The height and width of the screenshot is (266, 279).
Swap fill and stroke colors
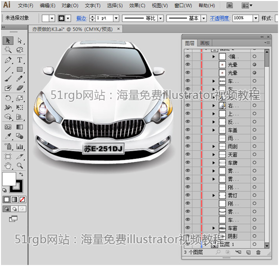coord(21,174)
